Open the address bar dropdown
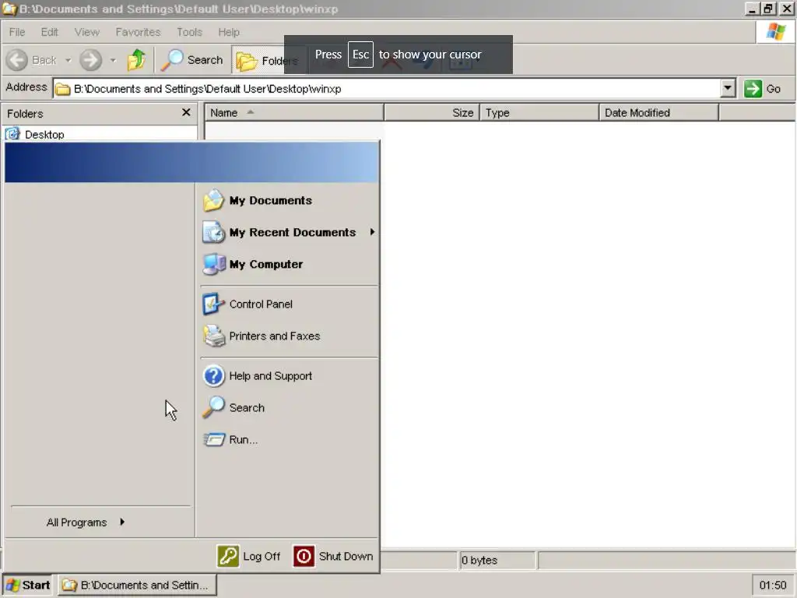This screenshot has width=797, height=598. coord(728,89)
